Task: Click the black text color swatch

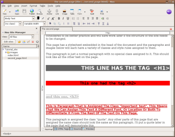Action: [38, 18]
